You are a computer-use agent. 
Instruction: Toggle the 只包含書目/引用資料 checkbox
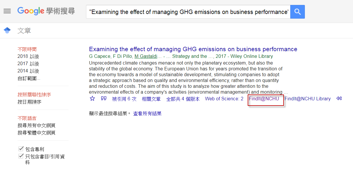pos(21,156)
